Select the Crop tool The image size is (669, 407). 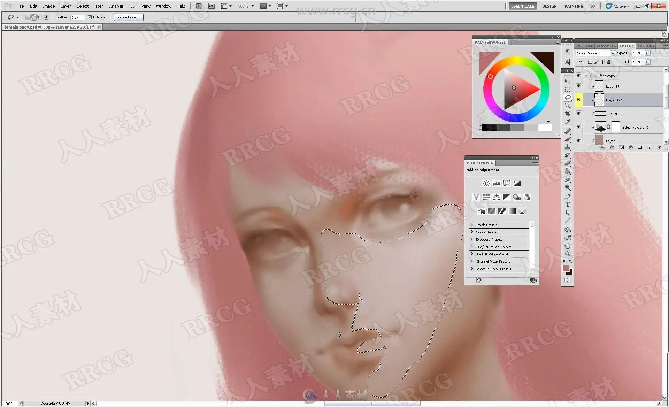pos(568,114)
